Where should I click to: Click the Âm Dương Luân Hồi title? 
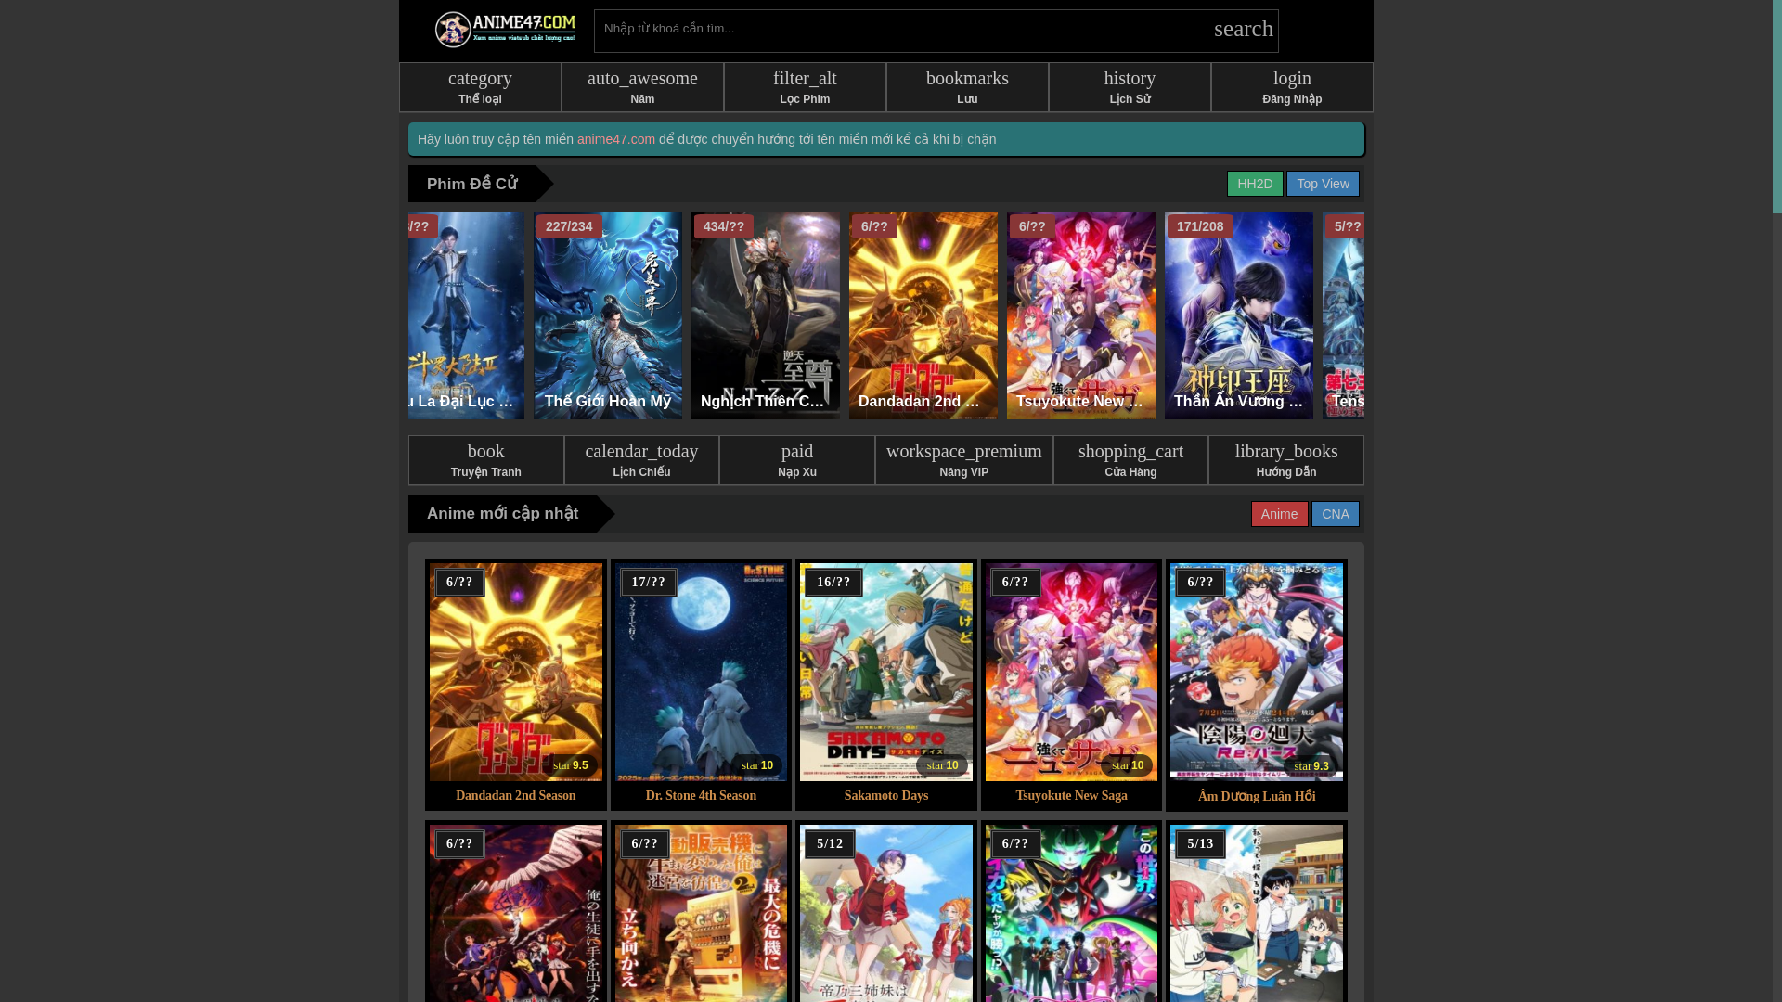point(1257,796)
